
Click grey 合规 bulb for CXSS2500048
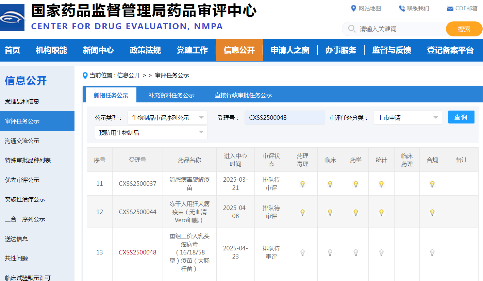[x=432, y=253]
